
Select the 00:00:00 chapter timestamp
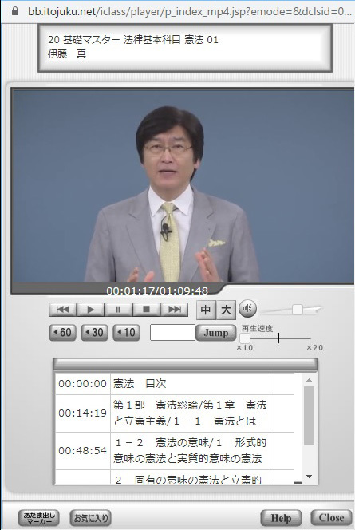tap(82, 384)
